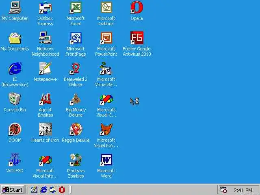Select the Outlook Express shortcut
Screen dimensions: 260x195
click(x=45, y=7)
